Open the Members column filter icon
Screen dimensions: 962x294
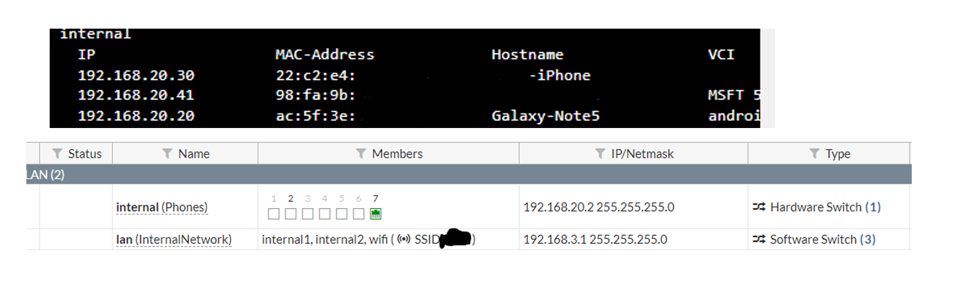[361, 154]
